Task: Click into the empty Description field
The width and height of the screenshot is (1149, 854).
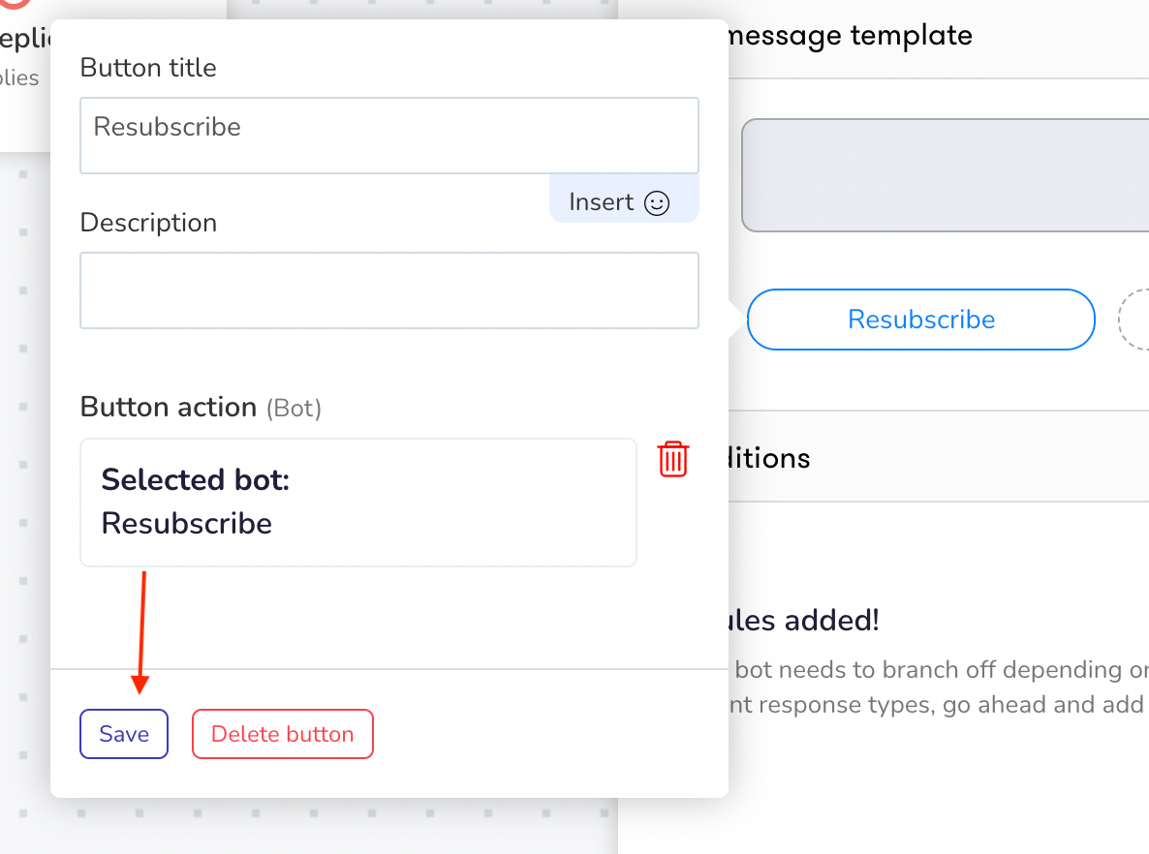Action: pos(389,290)
